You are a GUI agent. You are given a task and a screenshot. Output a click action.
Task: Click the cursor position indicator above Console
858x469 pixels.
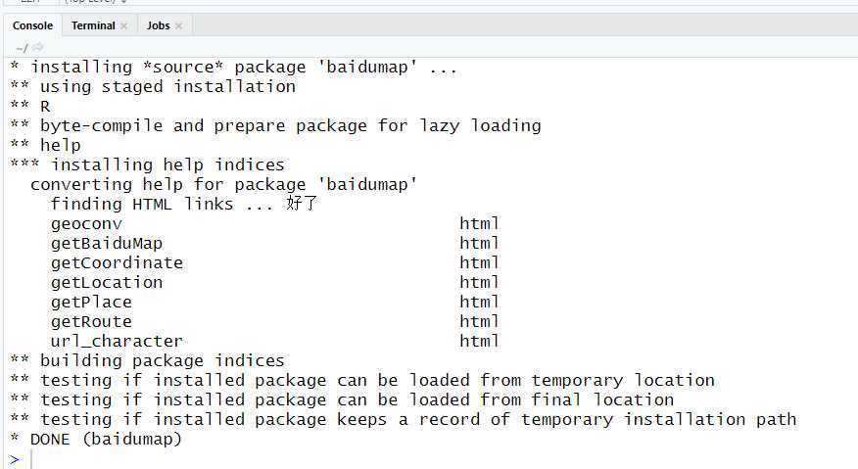(x=30, y=2)
